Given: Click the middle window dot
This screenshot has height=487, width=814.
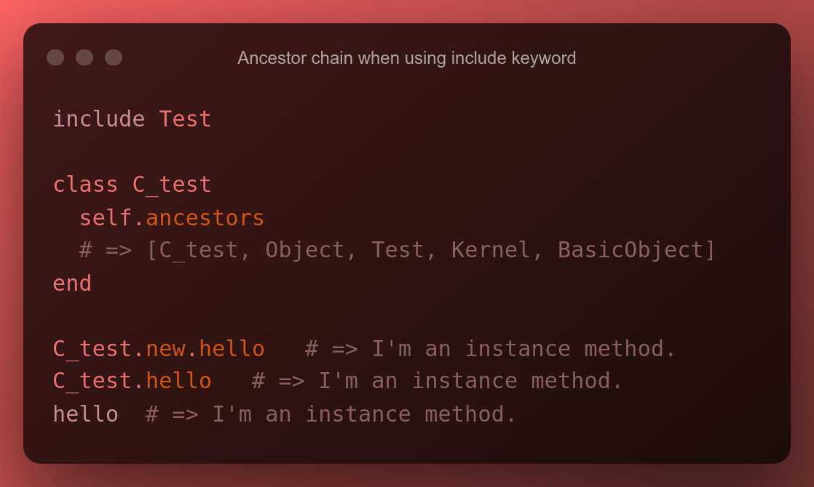Looking at the screenshot, I should [x=84, y=57].
